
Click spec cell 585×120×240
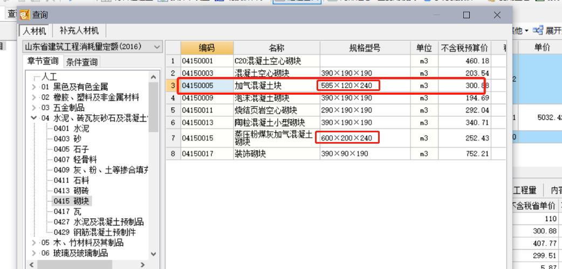365,86
